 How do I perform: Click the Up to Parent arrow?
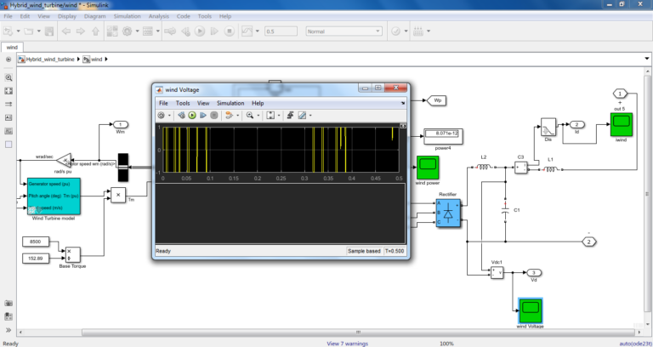pyautogui.click(x=96, y=31)
